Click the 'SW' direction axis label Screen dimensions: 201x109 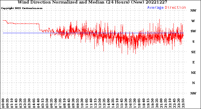(x=193, y=31)
